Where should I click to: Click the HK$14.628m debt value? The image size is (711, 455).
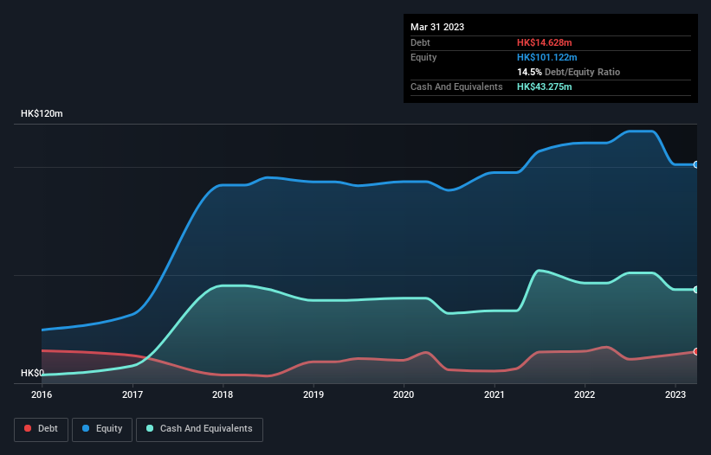pyautogui.click(x=544, y=42)
